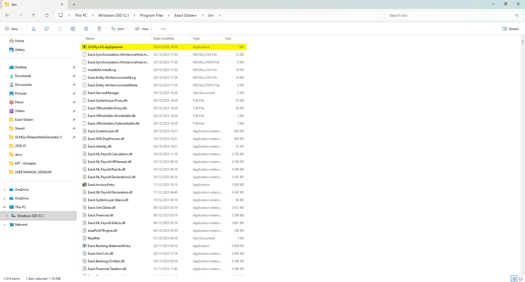The width and height of the screenshot is (525, 282).
Task: Navigate back with the back arrow
Action: click(x=7, y=15)
